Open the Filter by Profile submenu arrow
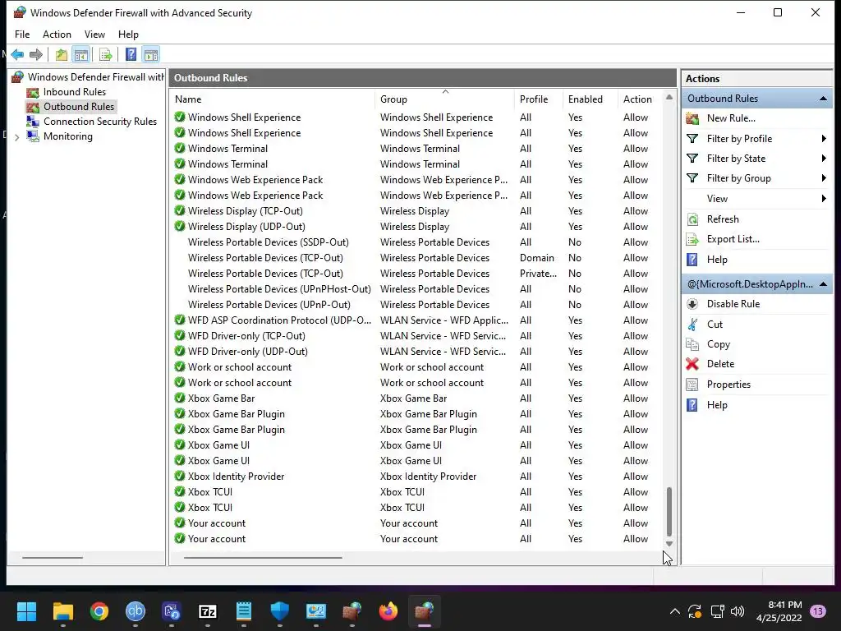This screenshot has height=631, width=841. (x=824, y=138)
